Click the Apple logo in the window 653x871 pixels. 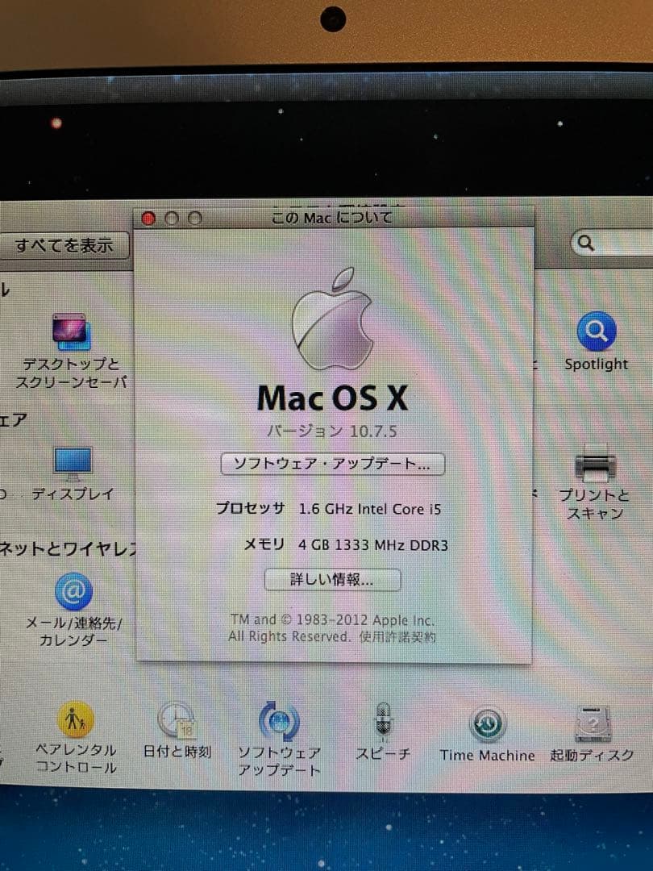[333, 321]
